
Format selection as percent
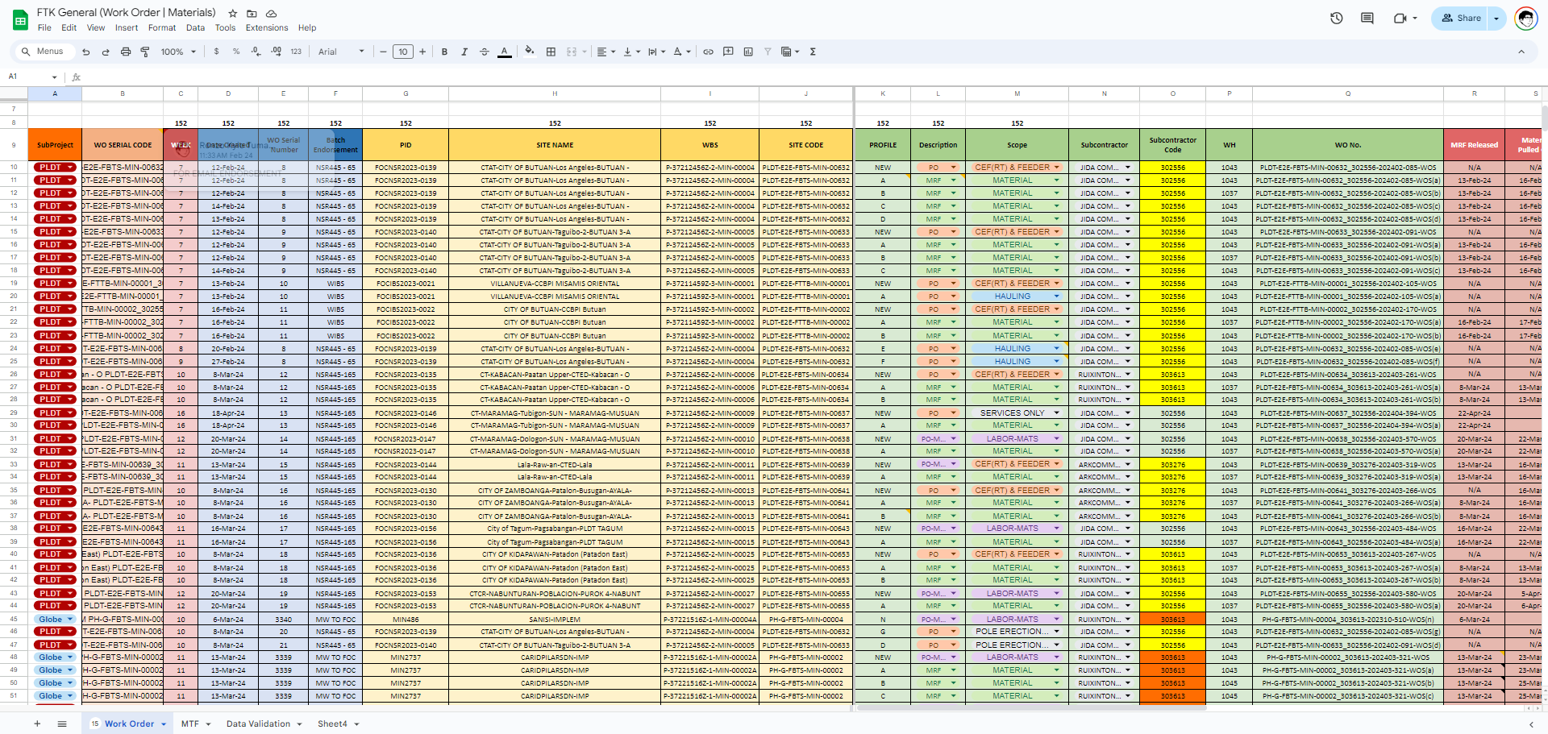[x=236, y=52]
